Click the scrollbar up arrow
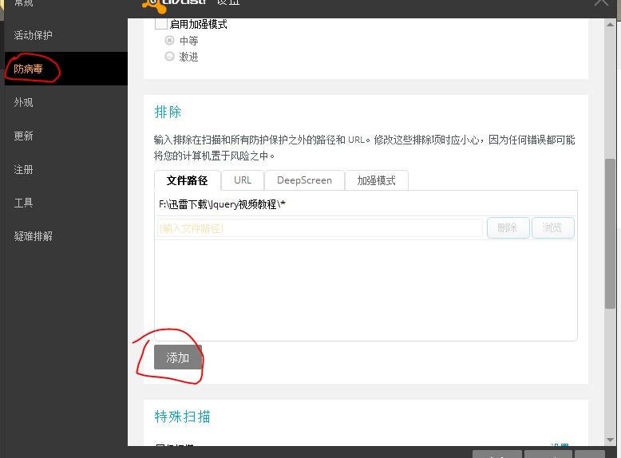Screen dimensions: 621x458 tap(610, 25)
